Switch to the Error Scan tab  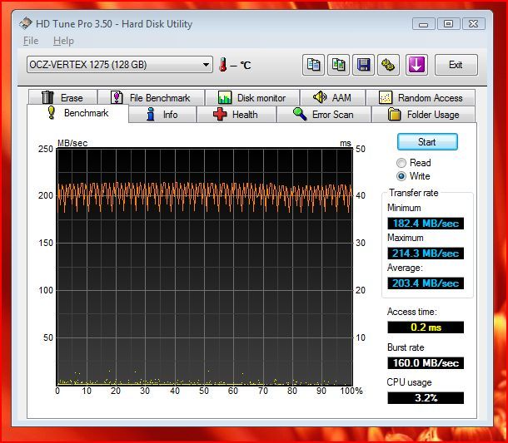(x=324, y=115)
